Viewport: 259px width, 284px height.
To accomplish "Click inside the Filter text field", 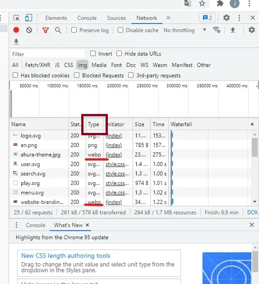I will [x=47, y=54].
